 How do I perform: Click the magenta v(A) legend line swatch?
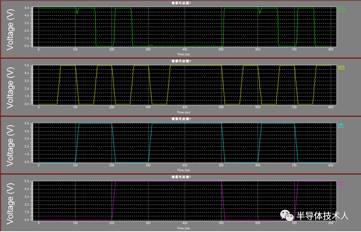click(341, 185)
